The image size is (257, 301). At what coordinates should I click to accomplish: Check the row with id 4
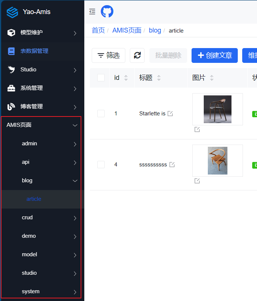(x=101, y=165)
